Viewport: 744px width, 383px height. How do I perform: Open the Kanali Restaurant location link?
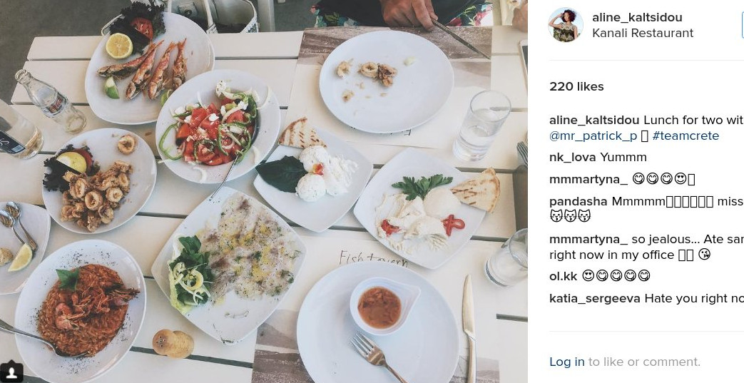point(643,34)
